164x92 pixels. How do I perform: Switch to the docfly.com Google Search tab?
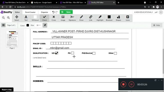pyautogui.click(x=44, y=3)
